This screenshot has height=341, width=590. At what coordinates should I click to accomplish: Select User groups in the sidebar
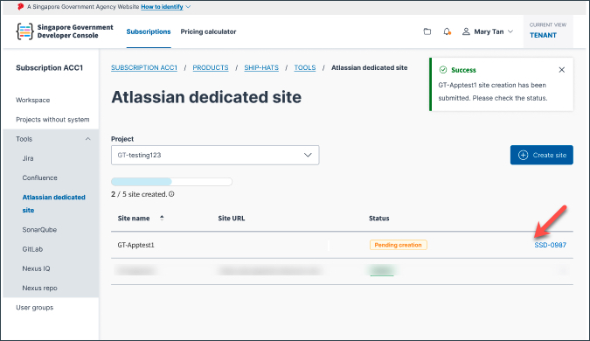(x=35, y=308)
